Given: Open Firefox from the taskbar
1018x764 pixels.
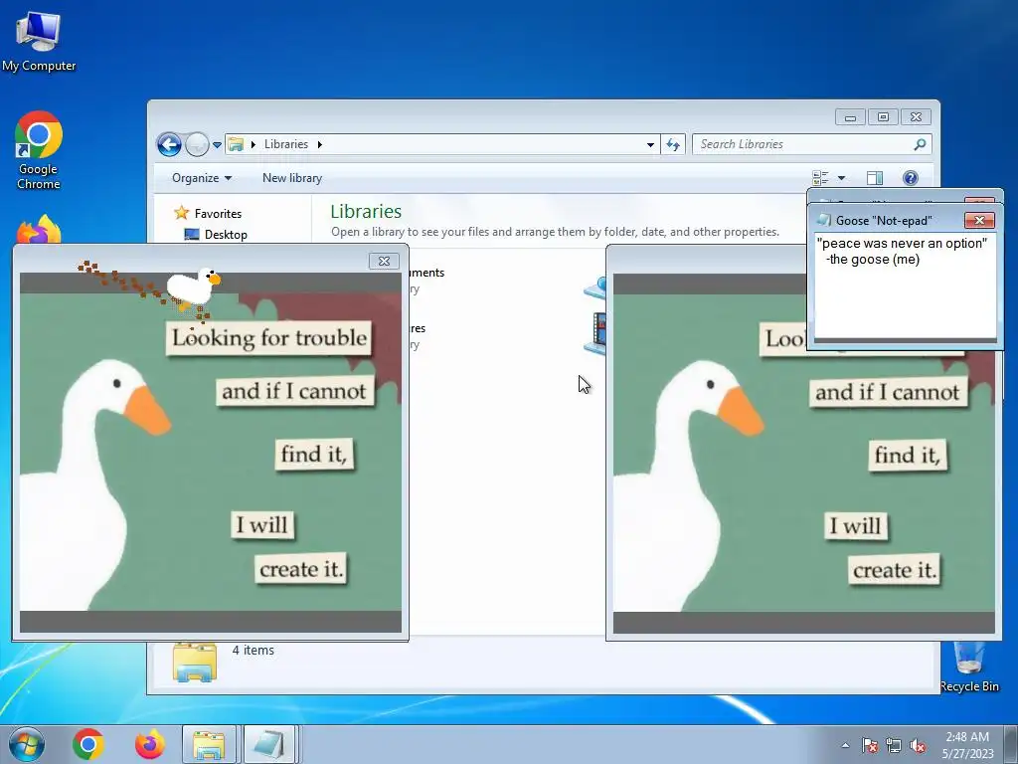Looking at the screenshot, I should [150, 744].
